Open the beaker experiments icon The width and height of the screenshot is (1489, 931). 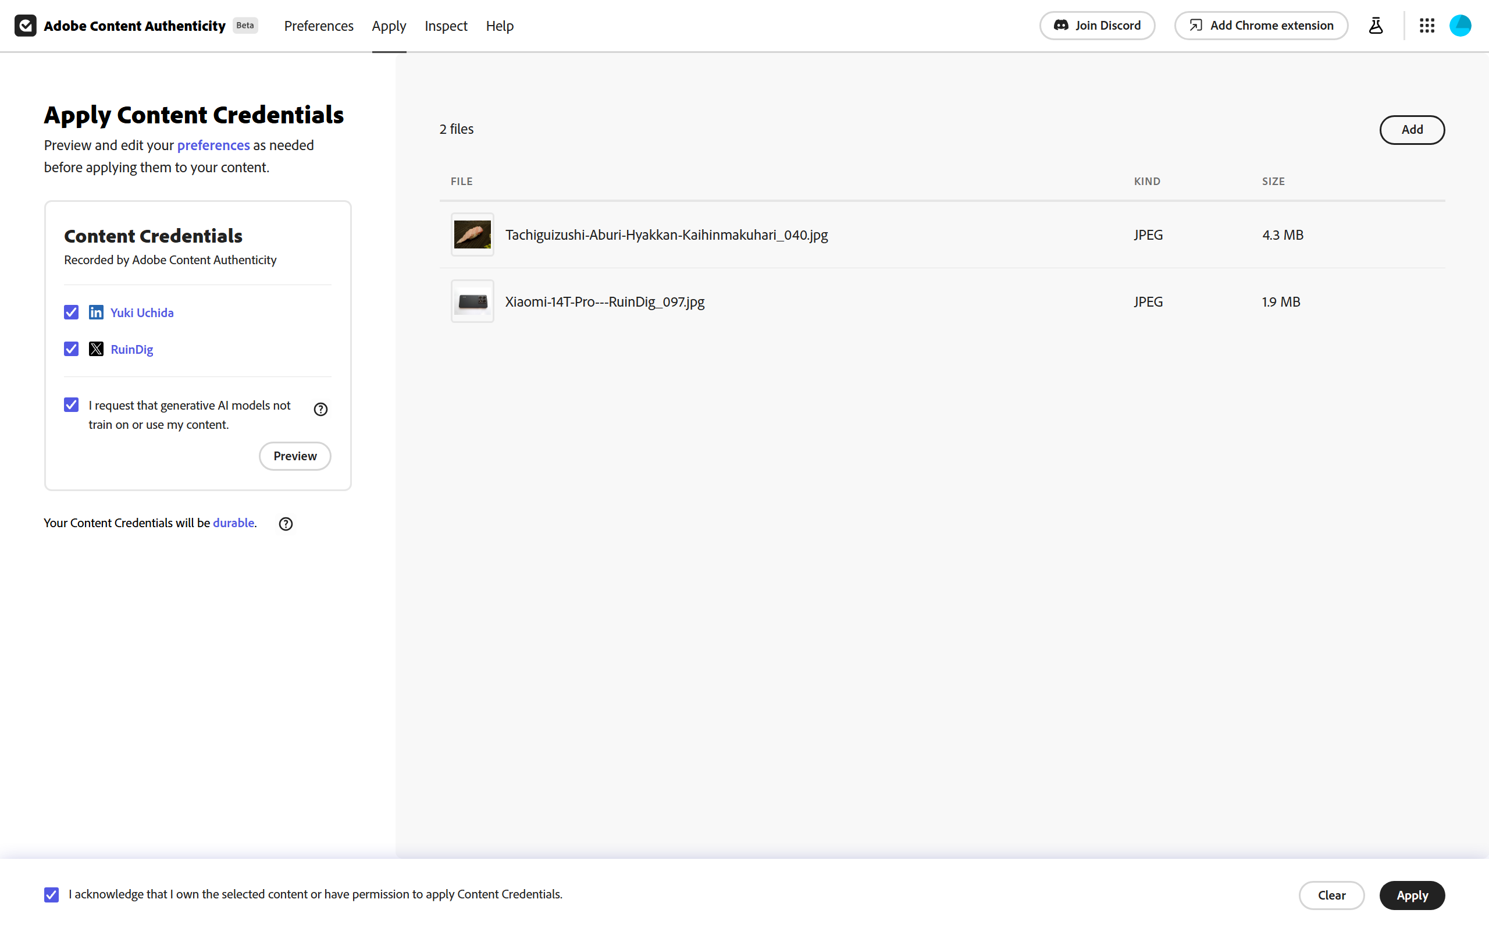[1376, 26]
